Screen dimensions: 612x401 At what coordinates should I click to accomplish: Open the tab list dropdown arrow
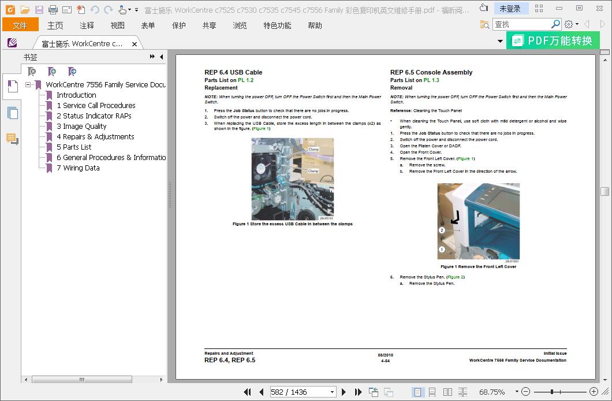click(500, 41)
